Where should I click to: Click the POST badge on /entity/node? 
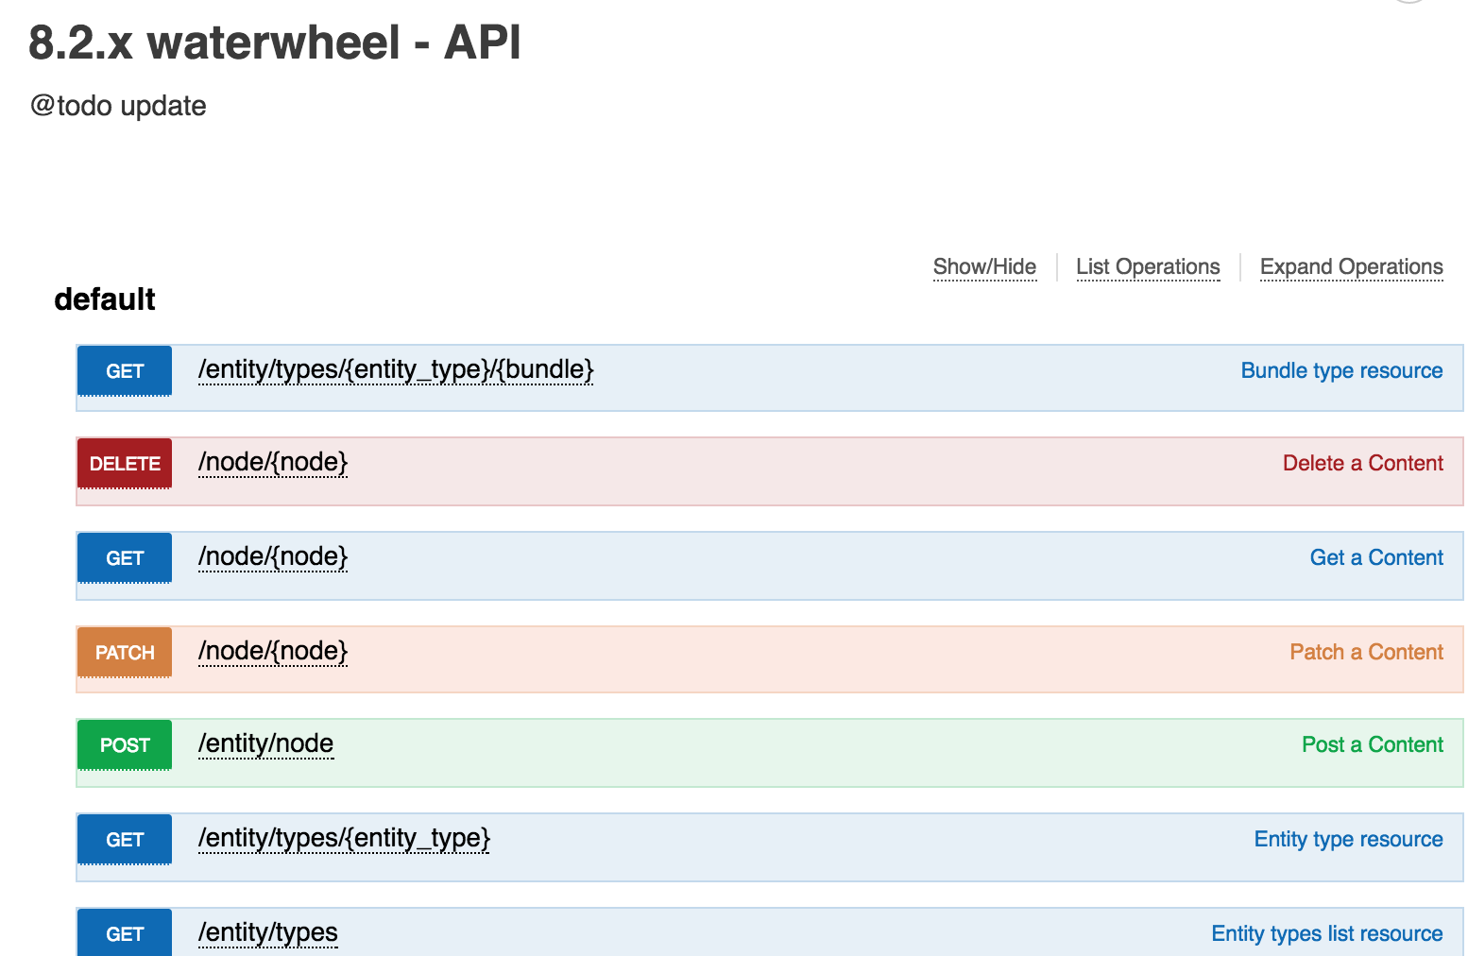(x=124, y=744)
